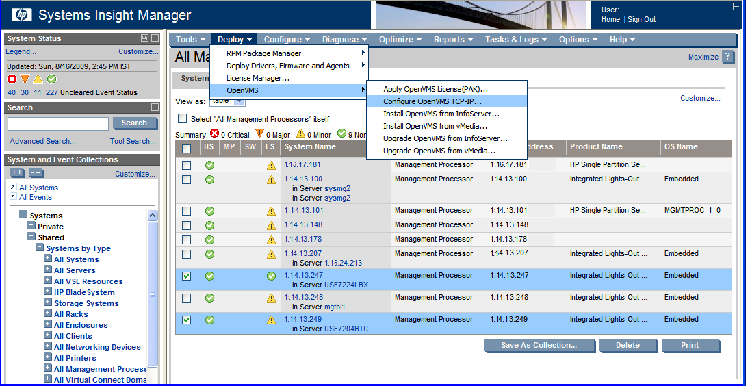This screenshot has height=386, width=750.
Task: Click the Major orange triangle icon in System Status
Action: tap(25, 79)
